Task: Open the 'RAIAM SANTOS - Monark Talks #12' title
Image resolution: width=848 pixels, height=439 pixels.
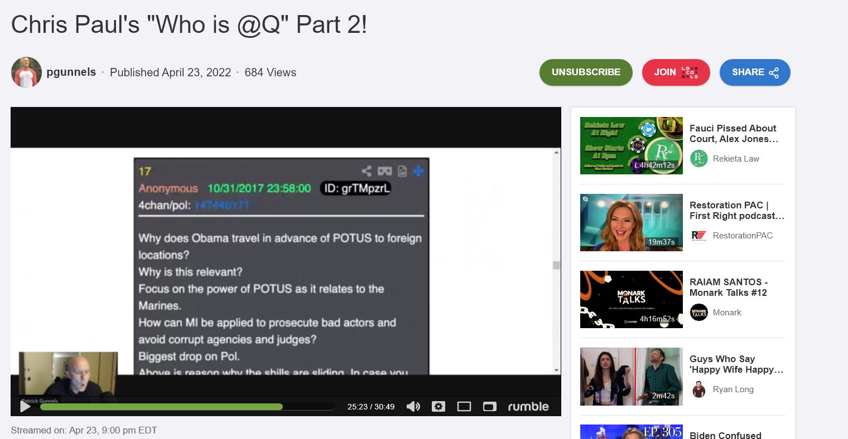Action: point(729,287)
